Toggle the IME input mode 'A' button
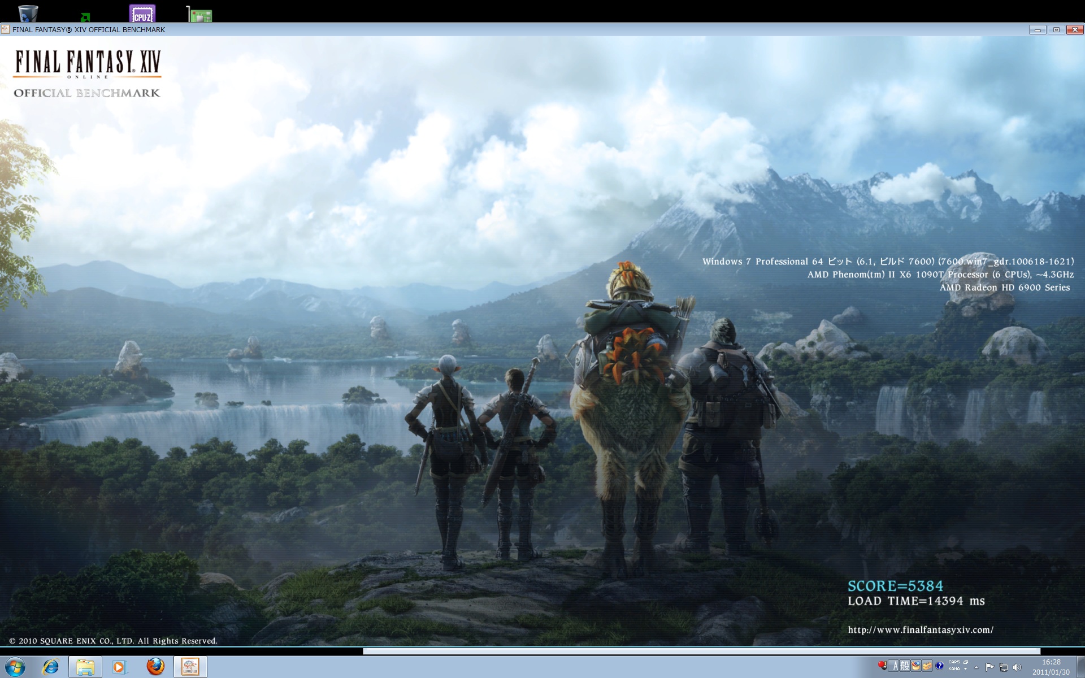 (x=896, y=666)
